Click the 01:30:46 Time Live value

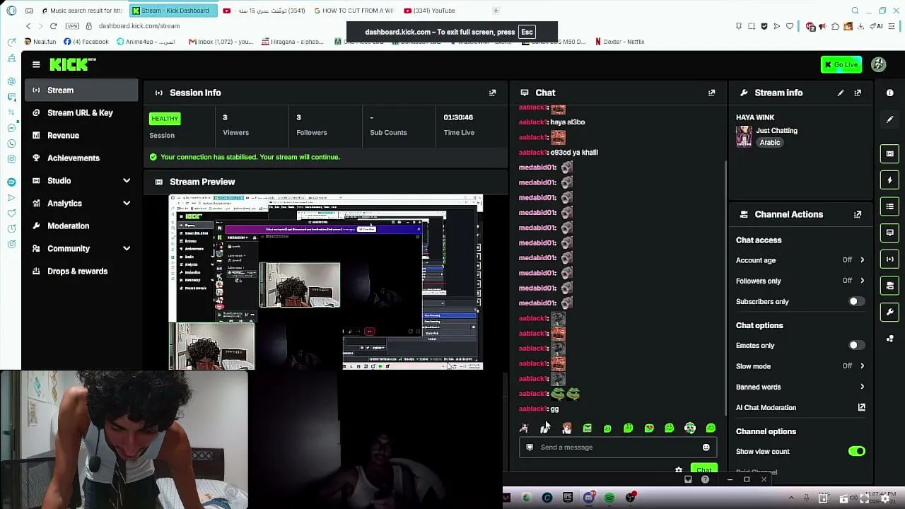click(x=458, y=117)
